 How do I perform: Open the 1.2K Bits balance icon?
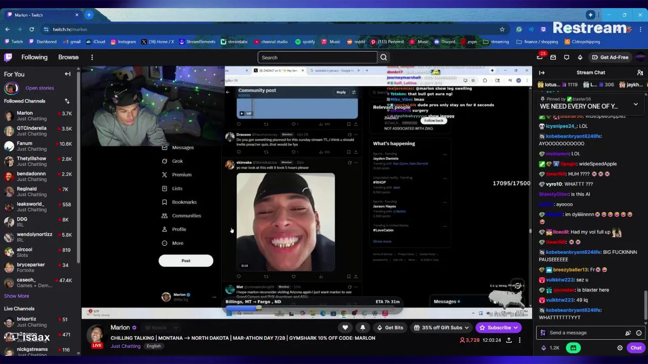550,348
